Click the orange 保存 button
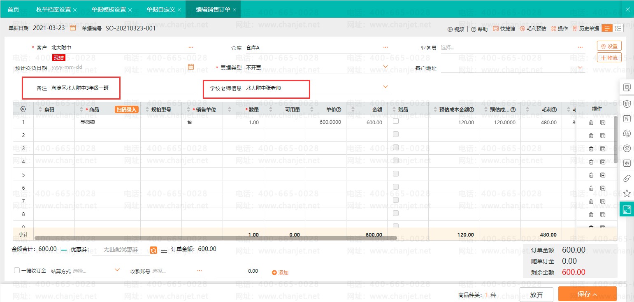This screenshot has width=634, height=302. click(587, 294)
